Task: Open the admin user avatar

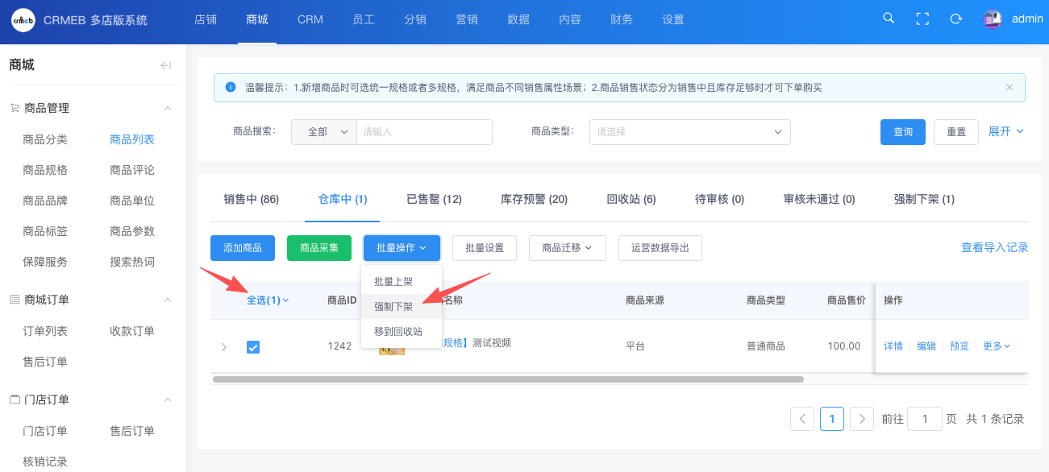Action: (x=993, y=19)
